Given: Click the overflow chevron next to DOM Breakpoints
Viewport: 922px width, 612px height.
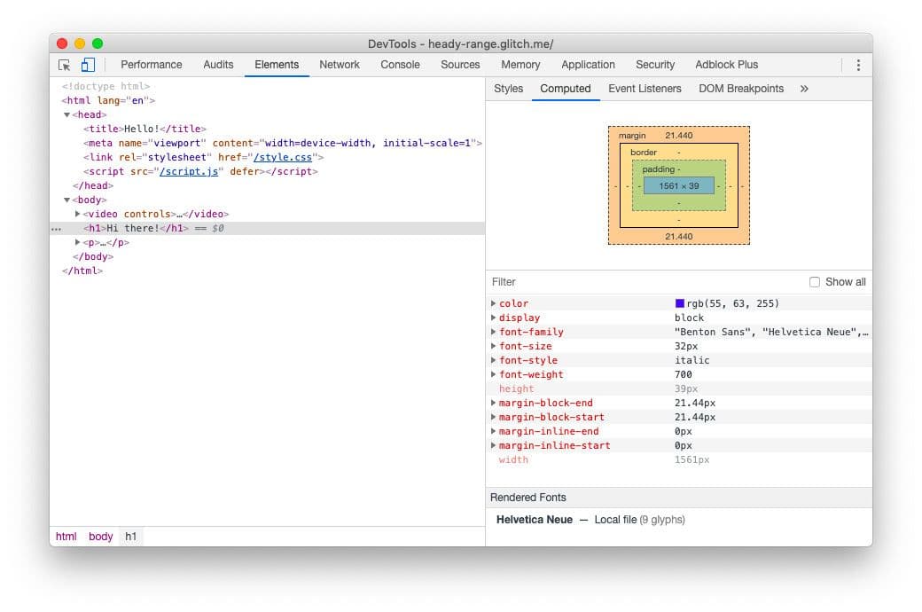Looking at the screenshot, I should point(804,89).
